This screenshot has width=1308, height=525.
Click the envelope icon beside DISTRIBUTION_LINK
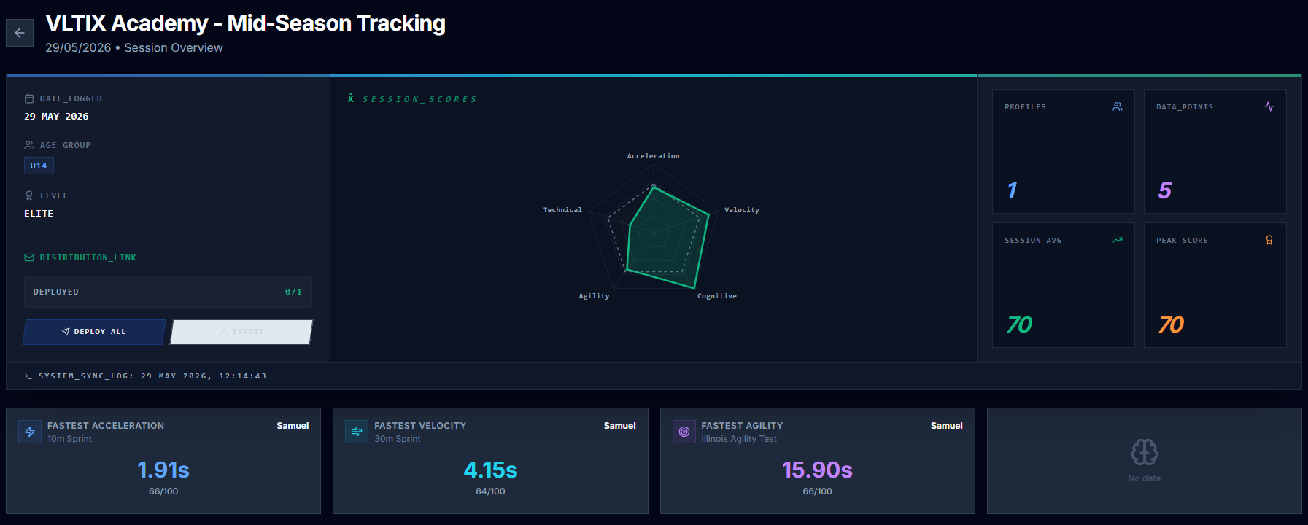[x=29, y=257]
